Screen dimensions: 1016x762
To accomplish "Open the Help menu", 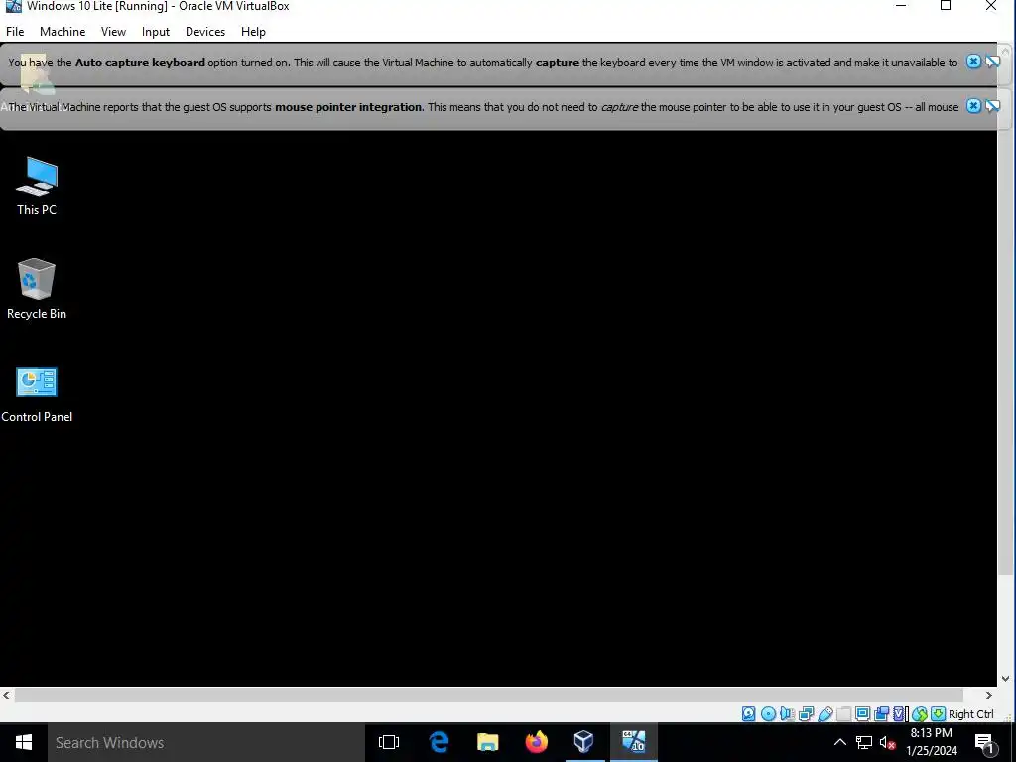I will tap(253, 31).
